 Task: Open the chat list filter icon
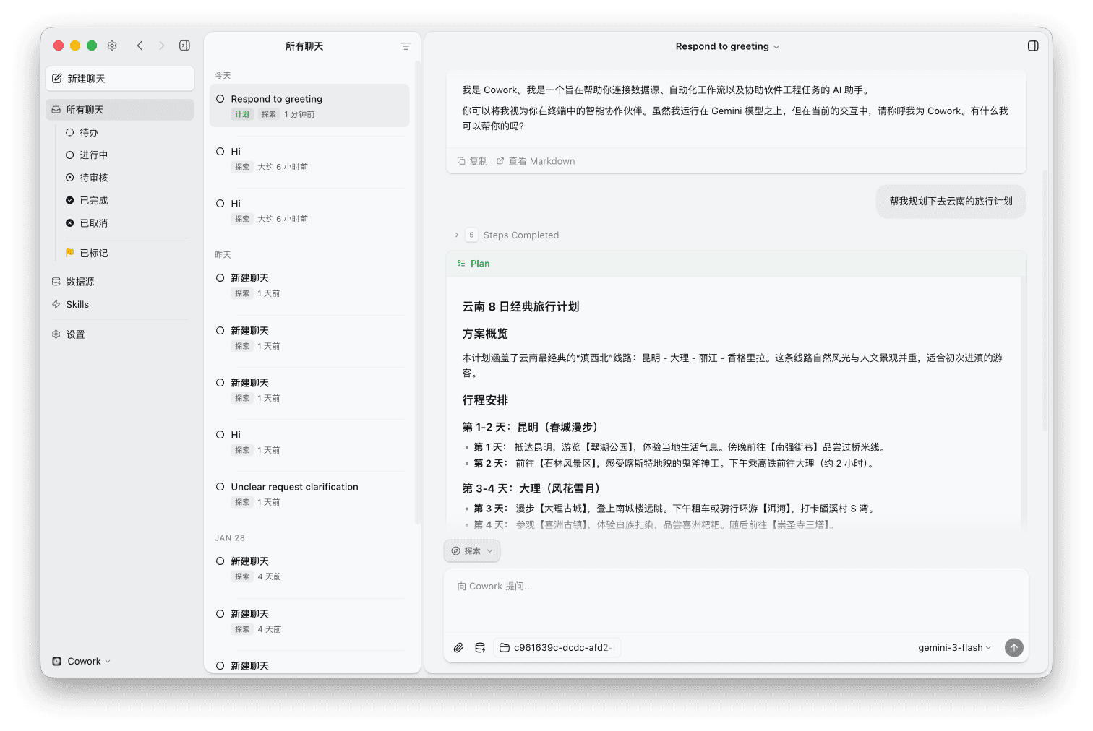(406, 46)
